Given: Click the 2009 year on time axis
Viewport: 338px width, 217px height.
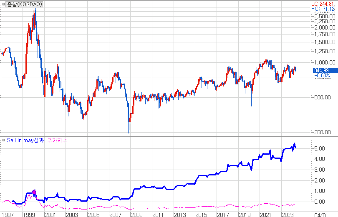Looking at the screenshot, I should tap(136, 214).
